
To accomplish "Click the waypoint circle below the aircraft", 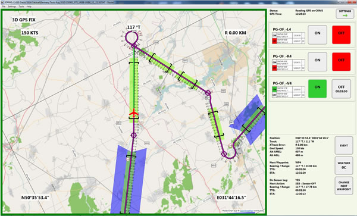I will pyautogui.click(x=134, y=135).
